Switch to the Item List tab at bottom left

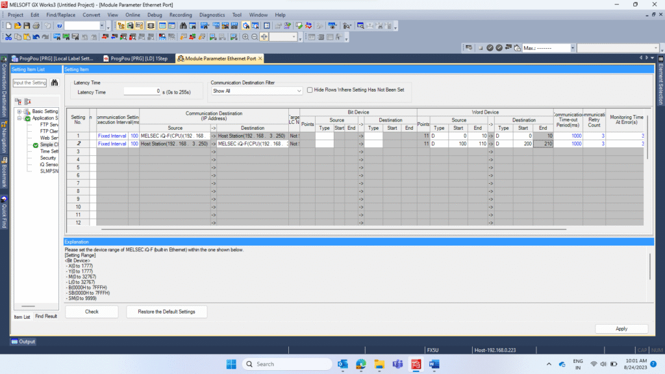[x=22, y=317]
